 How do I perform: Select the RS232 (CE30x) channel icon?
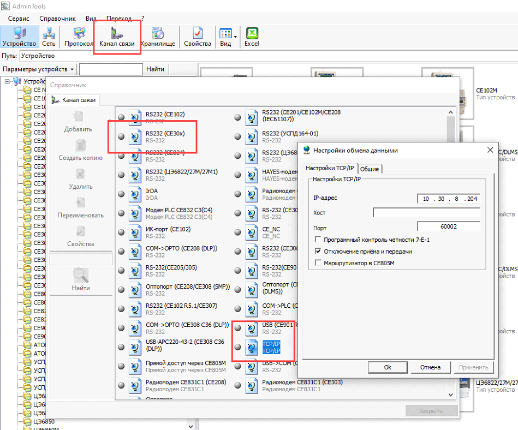click(135, 136)
